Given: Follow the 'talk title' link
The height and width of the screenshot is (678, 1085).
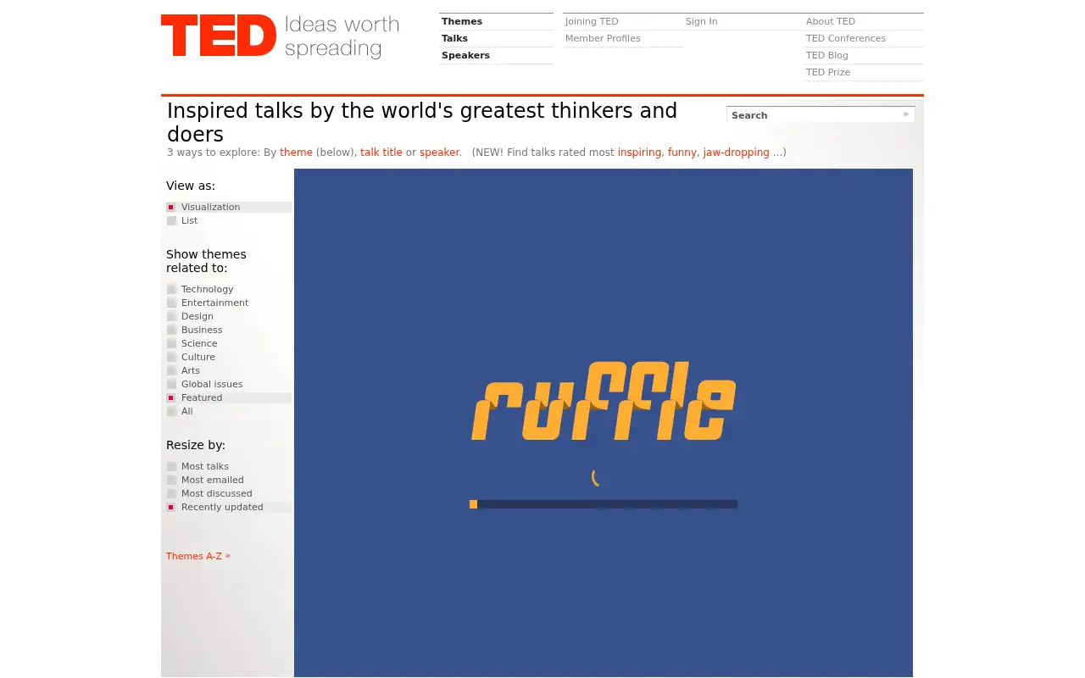Looking at the screenshot, I should 381,153.
